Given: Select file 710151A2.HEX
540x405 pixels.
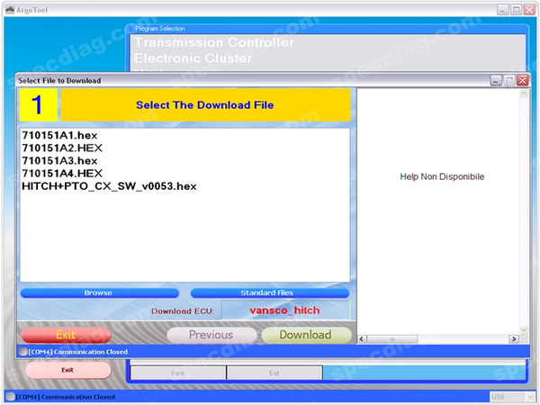Looking at the screenshot, I should click(x=62, y=148).
